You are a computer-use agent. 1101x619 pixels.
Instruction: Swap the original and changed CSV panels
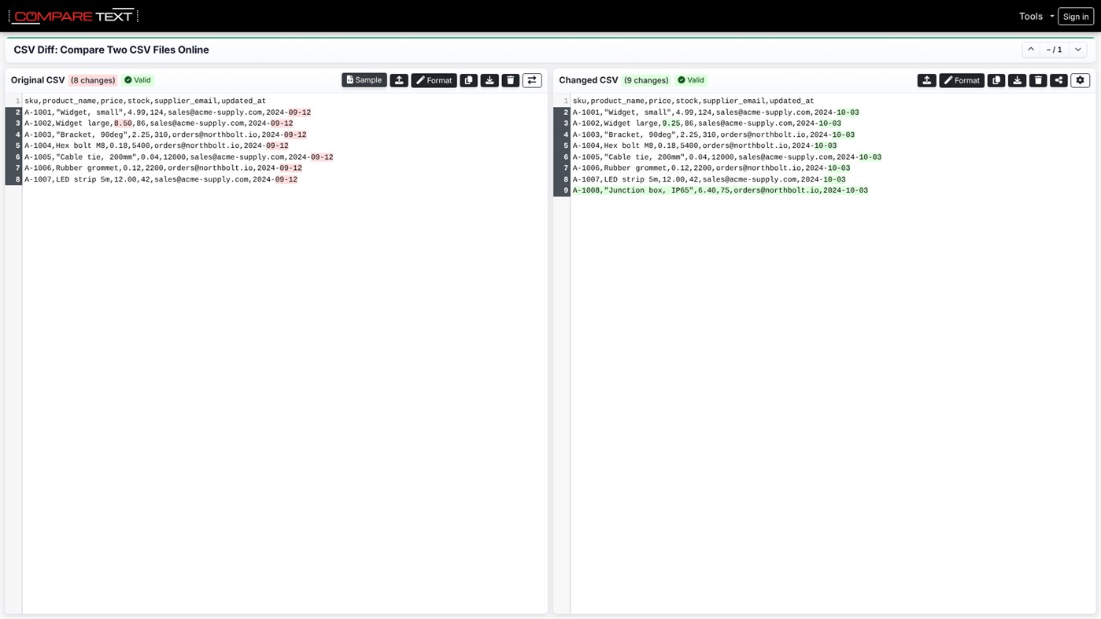coord(532,80)
